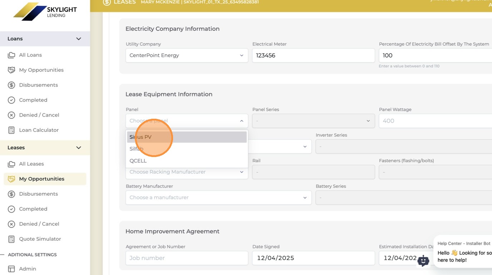Open Loans My Opportunities page
Screen dimensions: 492x275
tap(41, 70)
